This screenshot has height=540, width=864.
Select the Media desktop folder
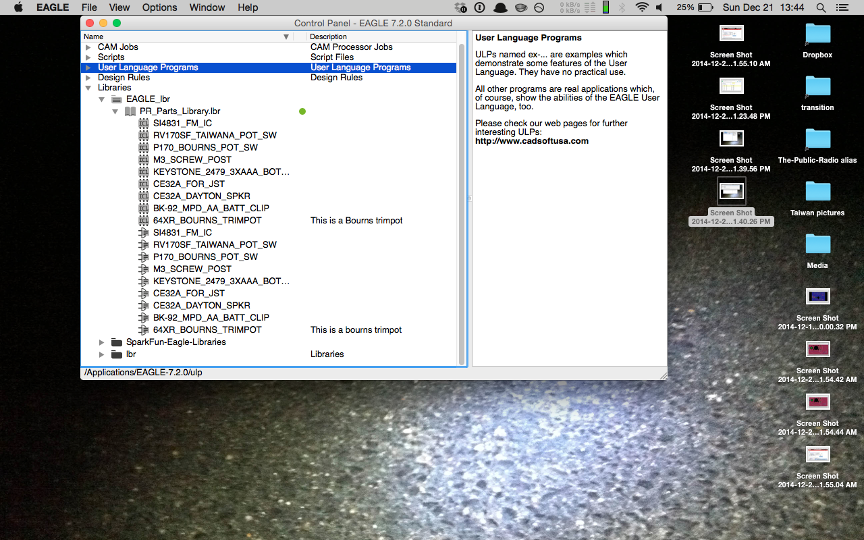point(817,244)
